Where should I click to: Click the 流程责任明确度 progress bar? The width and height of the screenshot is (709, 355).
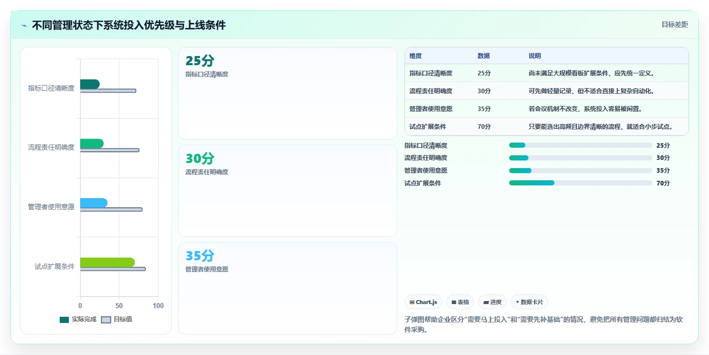[x=580, y=158]
